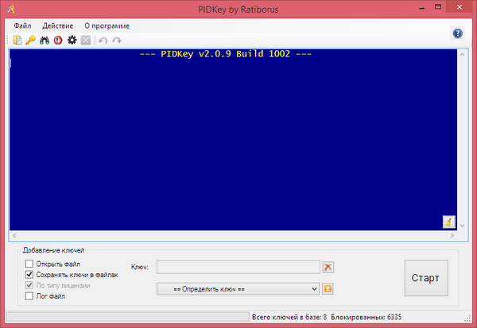Clear the key field with red X
The width and height of the screenshot is (477, 328).
tap(328, 267)
